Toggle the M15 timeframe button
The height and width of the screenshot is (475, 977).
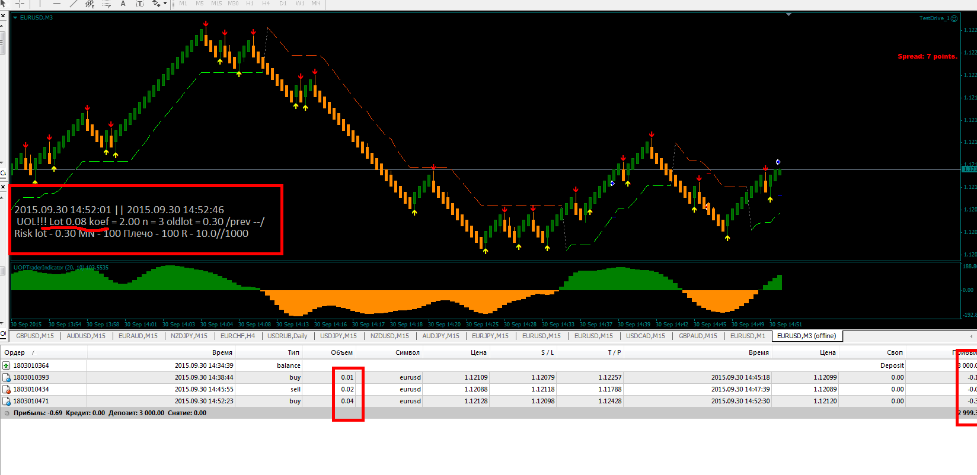coord(216,3)
